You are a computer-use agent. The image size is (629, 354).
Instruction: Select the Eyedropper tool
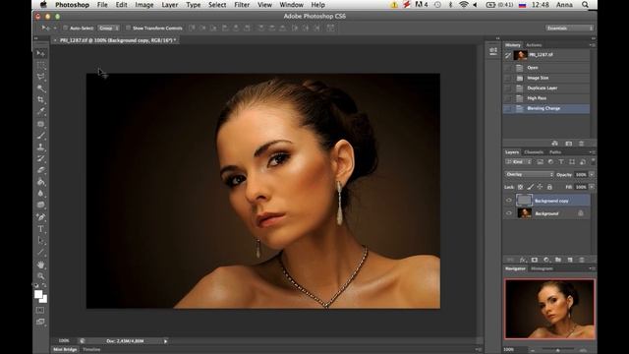pyautogui.click(x=40, y=111)
